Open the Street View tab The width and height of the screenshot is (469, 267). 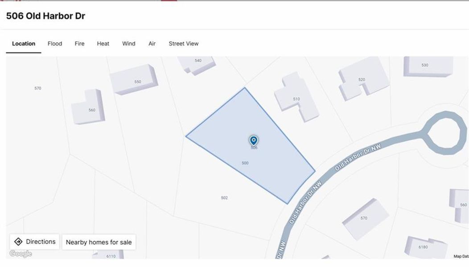point(183,43)
